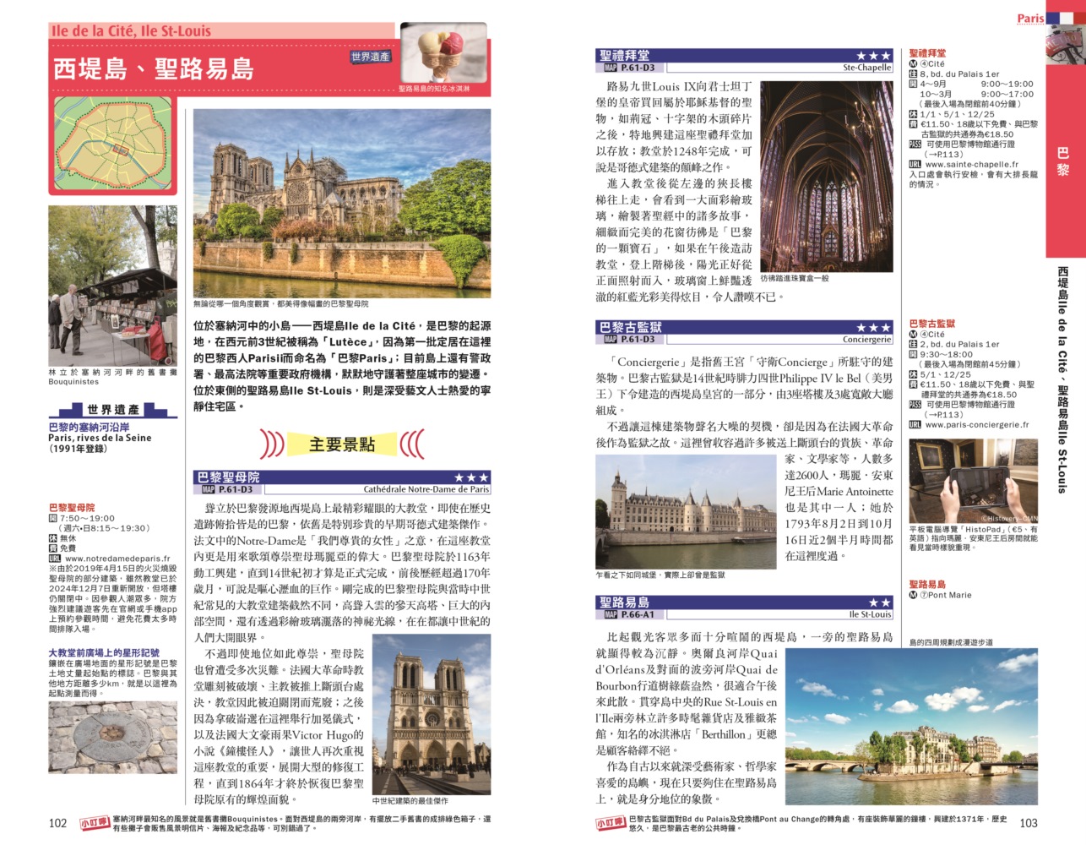This screenshot has height=845, width=1086.
Task: Click the 費 icon beside 免費
Action: tap(52, 548)
